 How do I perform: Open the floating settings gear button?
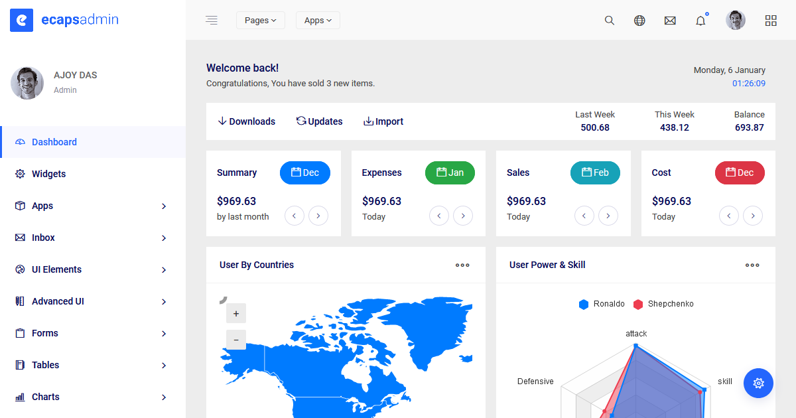click(758, 383)
